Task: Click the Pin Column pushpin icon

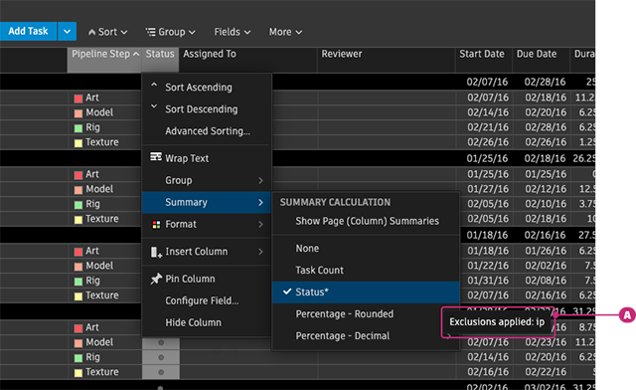Action: [x=156, y=279]
